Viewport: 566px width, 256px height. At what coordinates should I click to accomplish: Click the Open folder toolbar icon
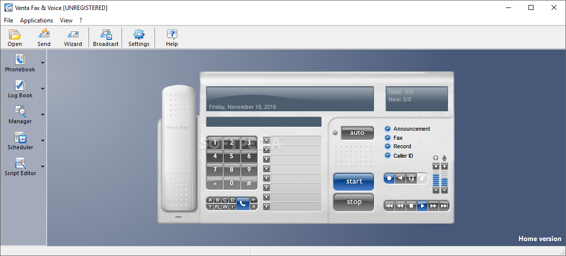(15, 34)
